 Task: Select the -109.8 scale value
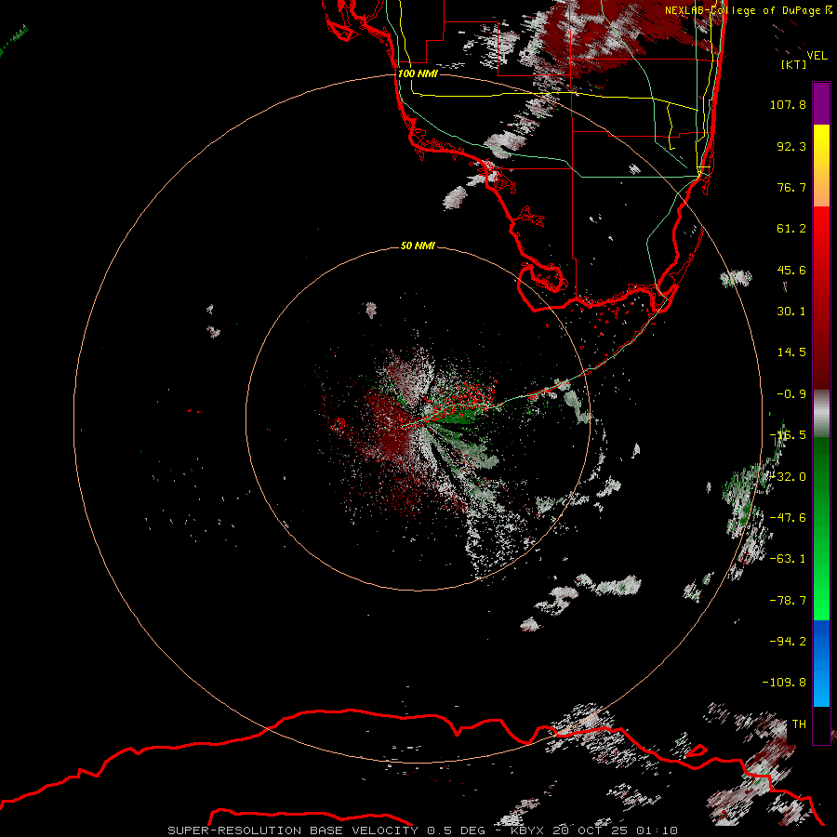(784, 683)
